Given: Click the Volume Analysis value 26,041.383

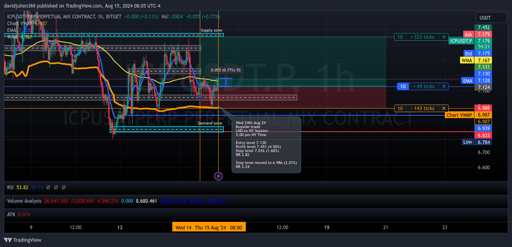Looking at the screenshot, I should 56,201.
